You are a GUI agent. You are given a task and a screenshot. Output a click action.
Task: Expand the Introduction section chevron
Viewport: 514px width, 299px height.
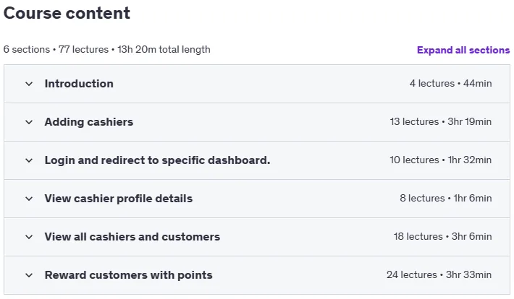coord(29,84)
